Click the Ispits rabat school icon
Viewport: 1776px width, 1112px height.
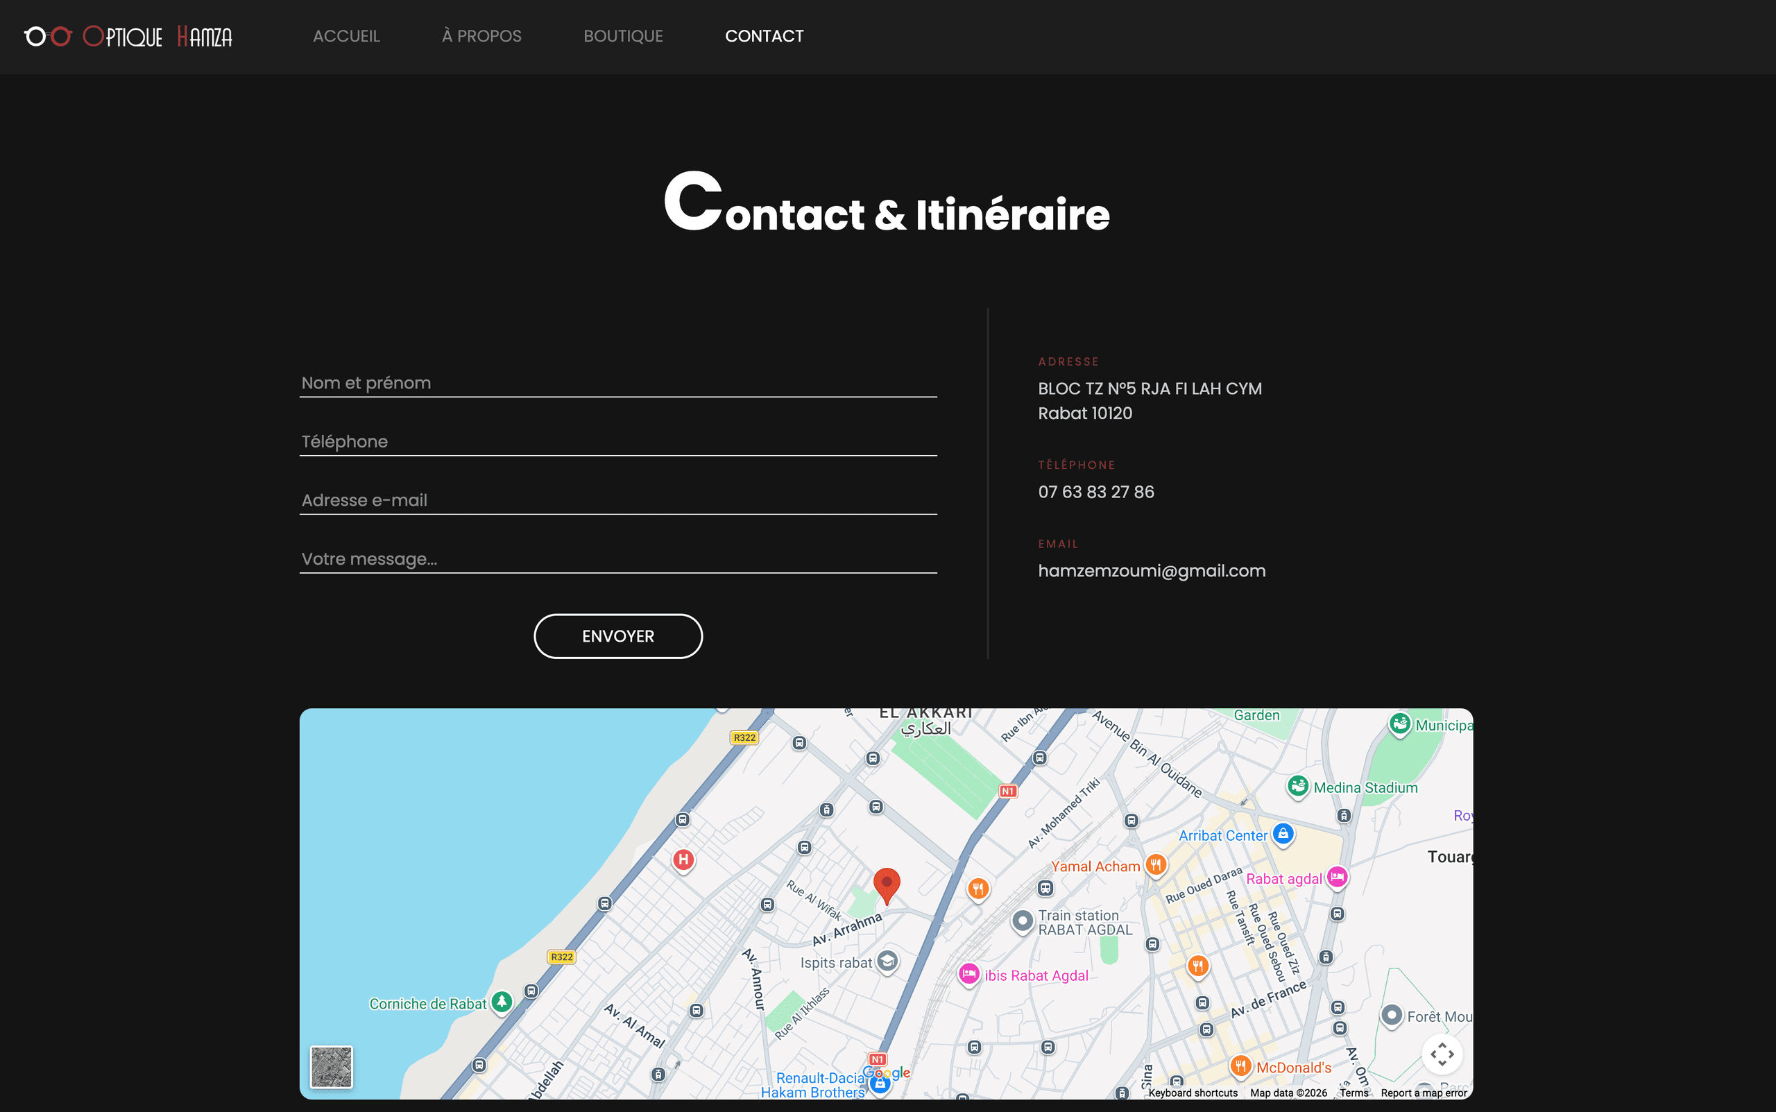pyautogui.click(x=887, y=961)
